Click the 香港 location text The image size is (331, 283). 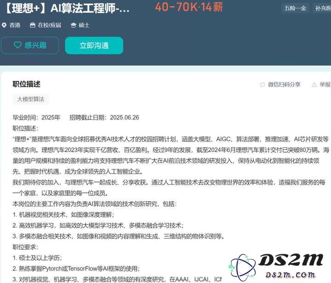tap(15, 25)
